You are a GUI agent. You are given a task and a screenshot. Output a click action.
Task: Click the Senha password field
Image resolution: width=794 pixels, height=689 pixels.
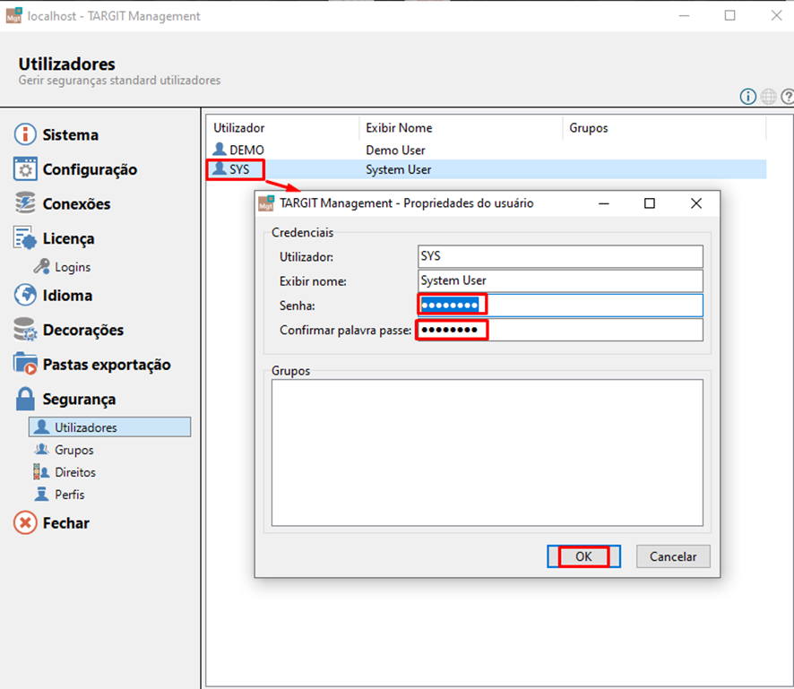pos(560,305)
